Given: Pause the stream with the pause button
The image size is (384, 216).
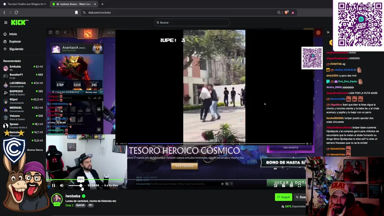Looking at the screenshot, I should tap(53, 185).
